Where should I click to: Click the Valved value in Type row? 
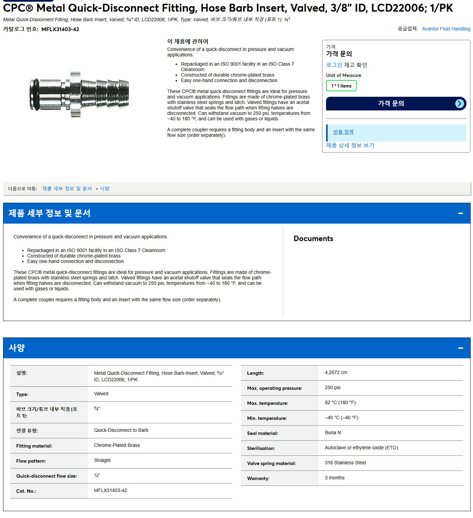[x=101, y=394]
